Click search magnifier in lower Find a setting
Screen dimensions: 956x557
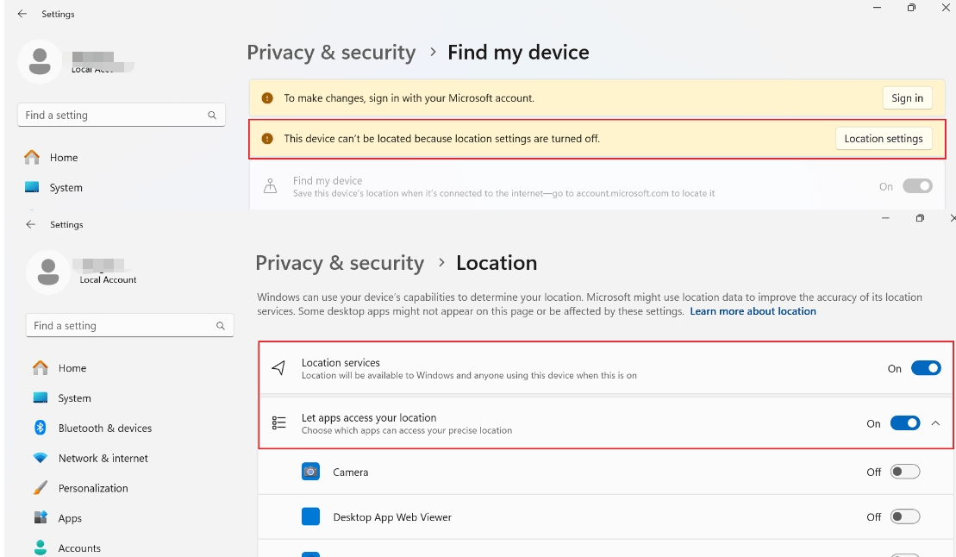221,326
